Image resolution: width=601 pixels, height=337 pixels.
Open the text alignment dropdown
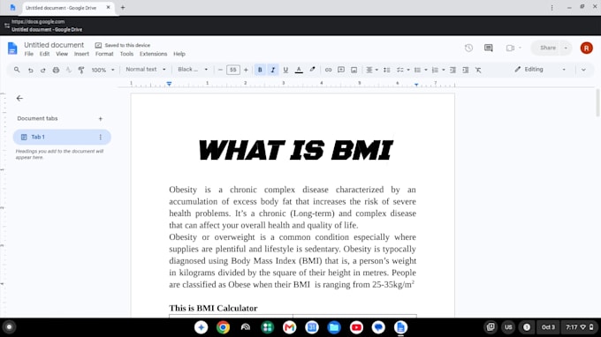pyautogui.click(x=372, y=70)
